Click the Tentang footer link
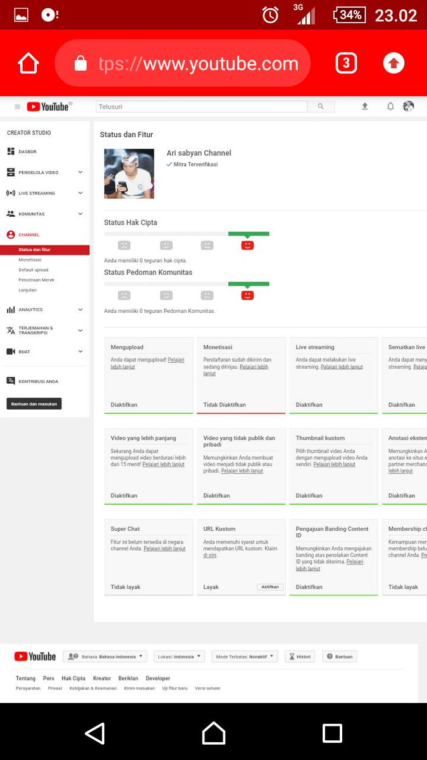The height and width of the screenshot is (760, 427). pyautogui.click(x=25, y=678)
